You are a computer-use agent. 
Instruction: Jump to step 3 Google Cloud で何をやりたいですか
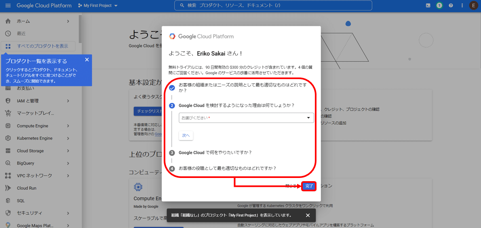point(215,152)
